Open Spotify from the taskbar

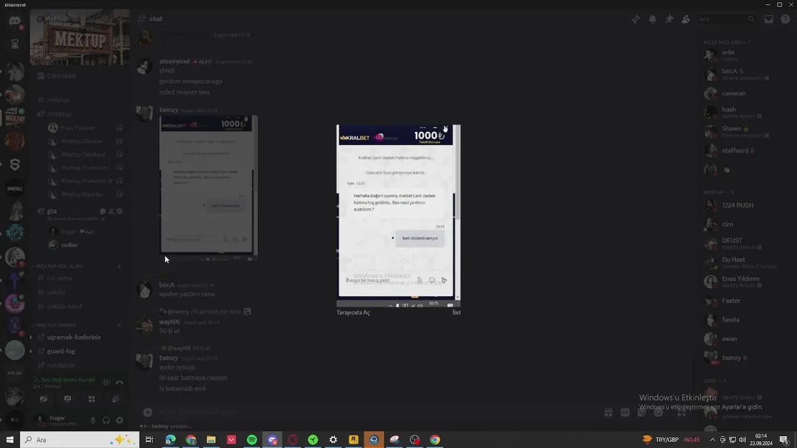(x=252, y=440)
